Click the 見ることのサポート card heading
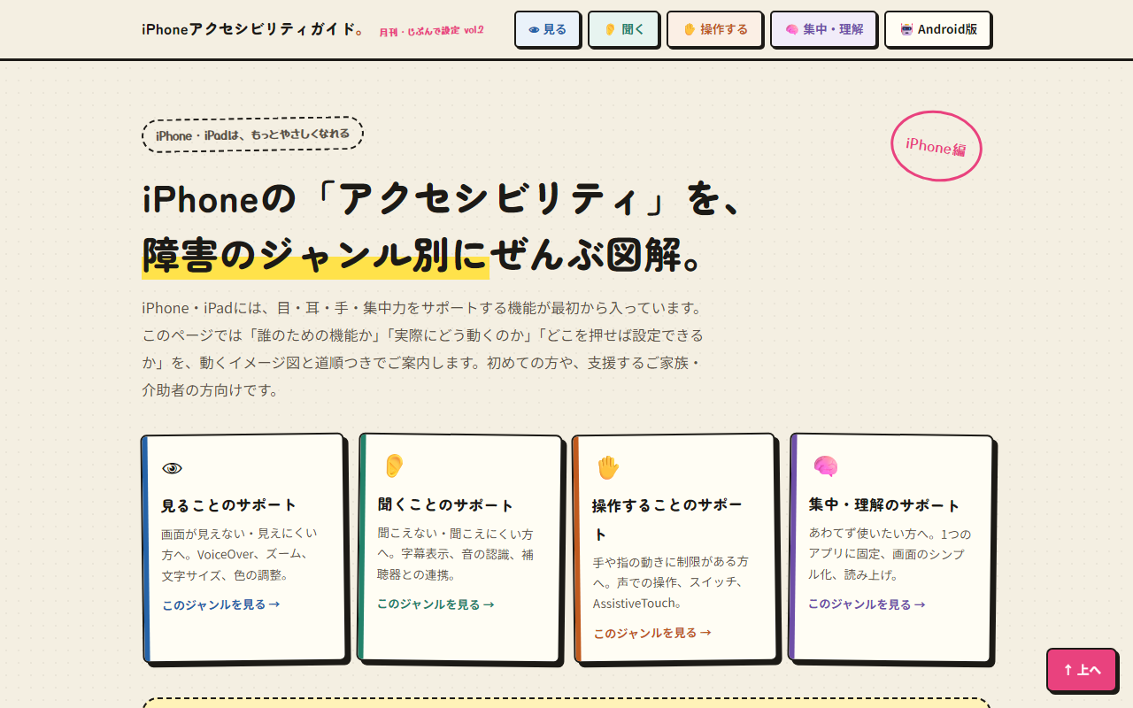Viewport: 1133px width, 708px height. click(x=229, y=505)
